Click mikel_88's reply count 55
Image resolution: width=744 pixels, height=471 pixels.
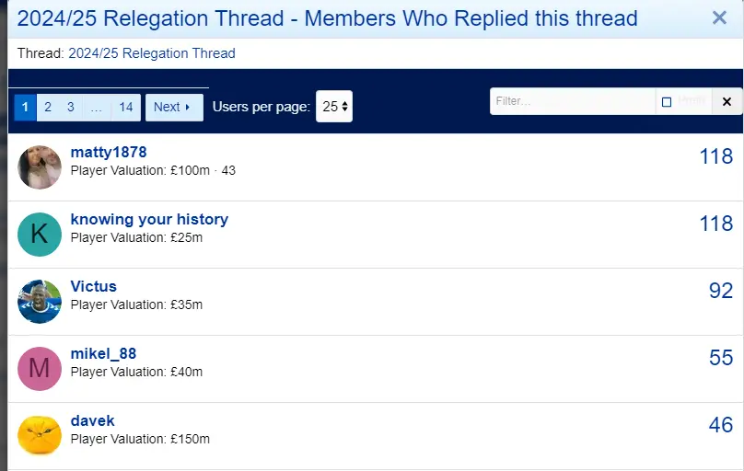pyautogui.click(x=720, y=358)
